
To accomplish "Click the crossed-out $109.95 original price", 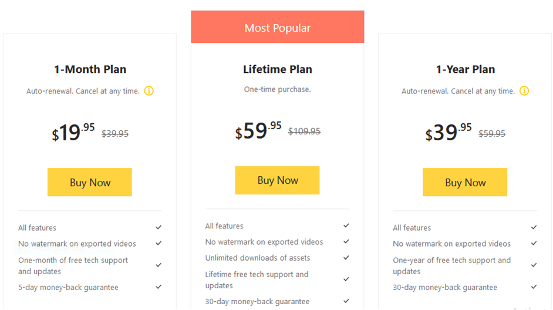I will click(304, 131).
